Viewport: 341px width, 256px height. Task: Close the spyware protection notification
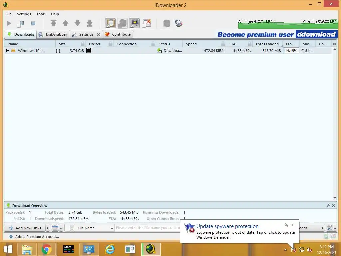point(292,225)
